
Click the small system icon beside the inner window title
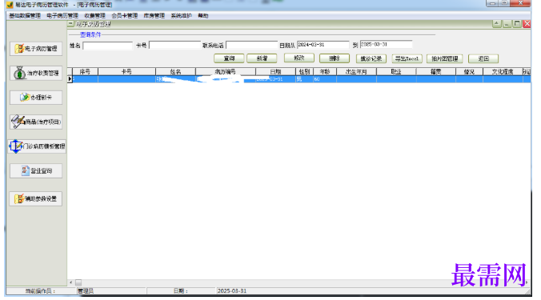click(x=70, y=24)
